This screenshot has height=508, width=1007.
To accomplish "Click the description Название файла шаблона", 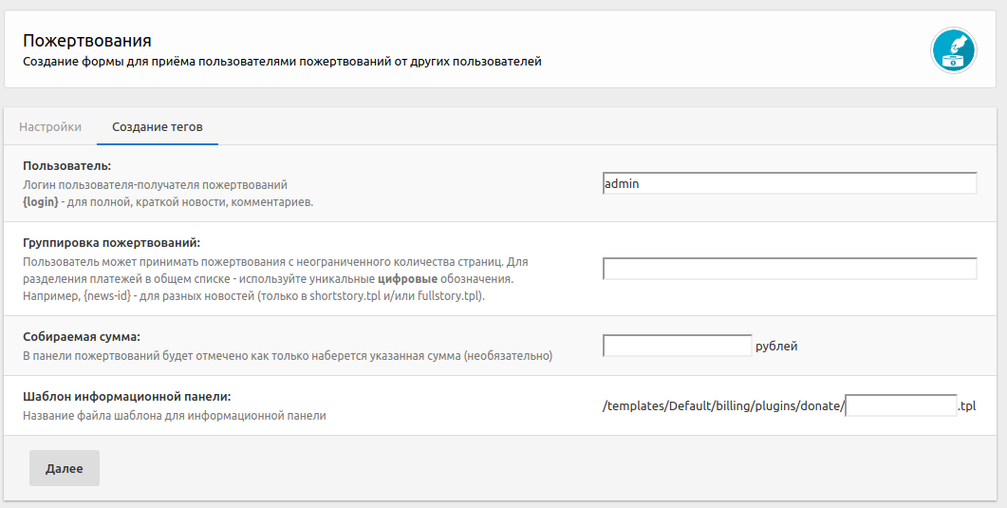I will pos(174,415).
